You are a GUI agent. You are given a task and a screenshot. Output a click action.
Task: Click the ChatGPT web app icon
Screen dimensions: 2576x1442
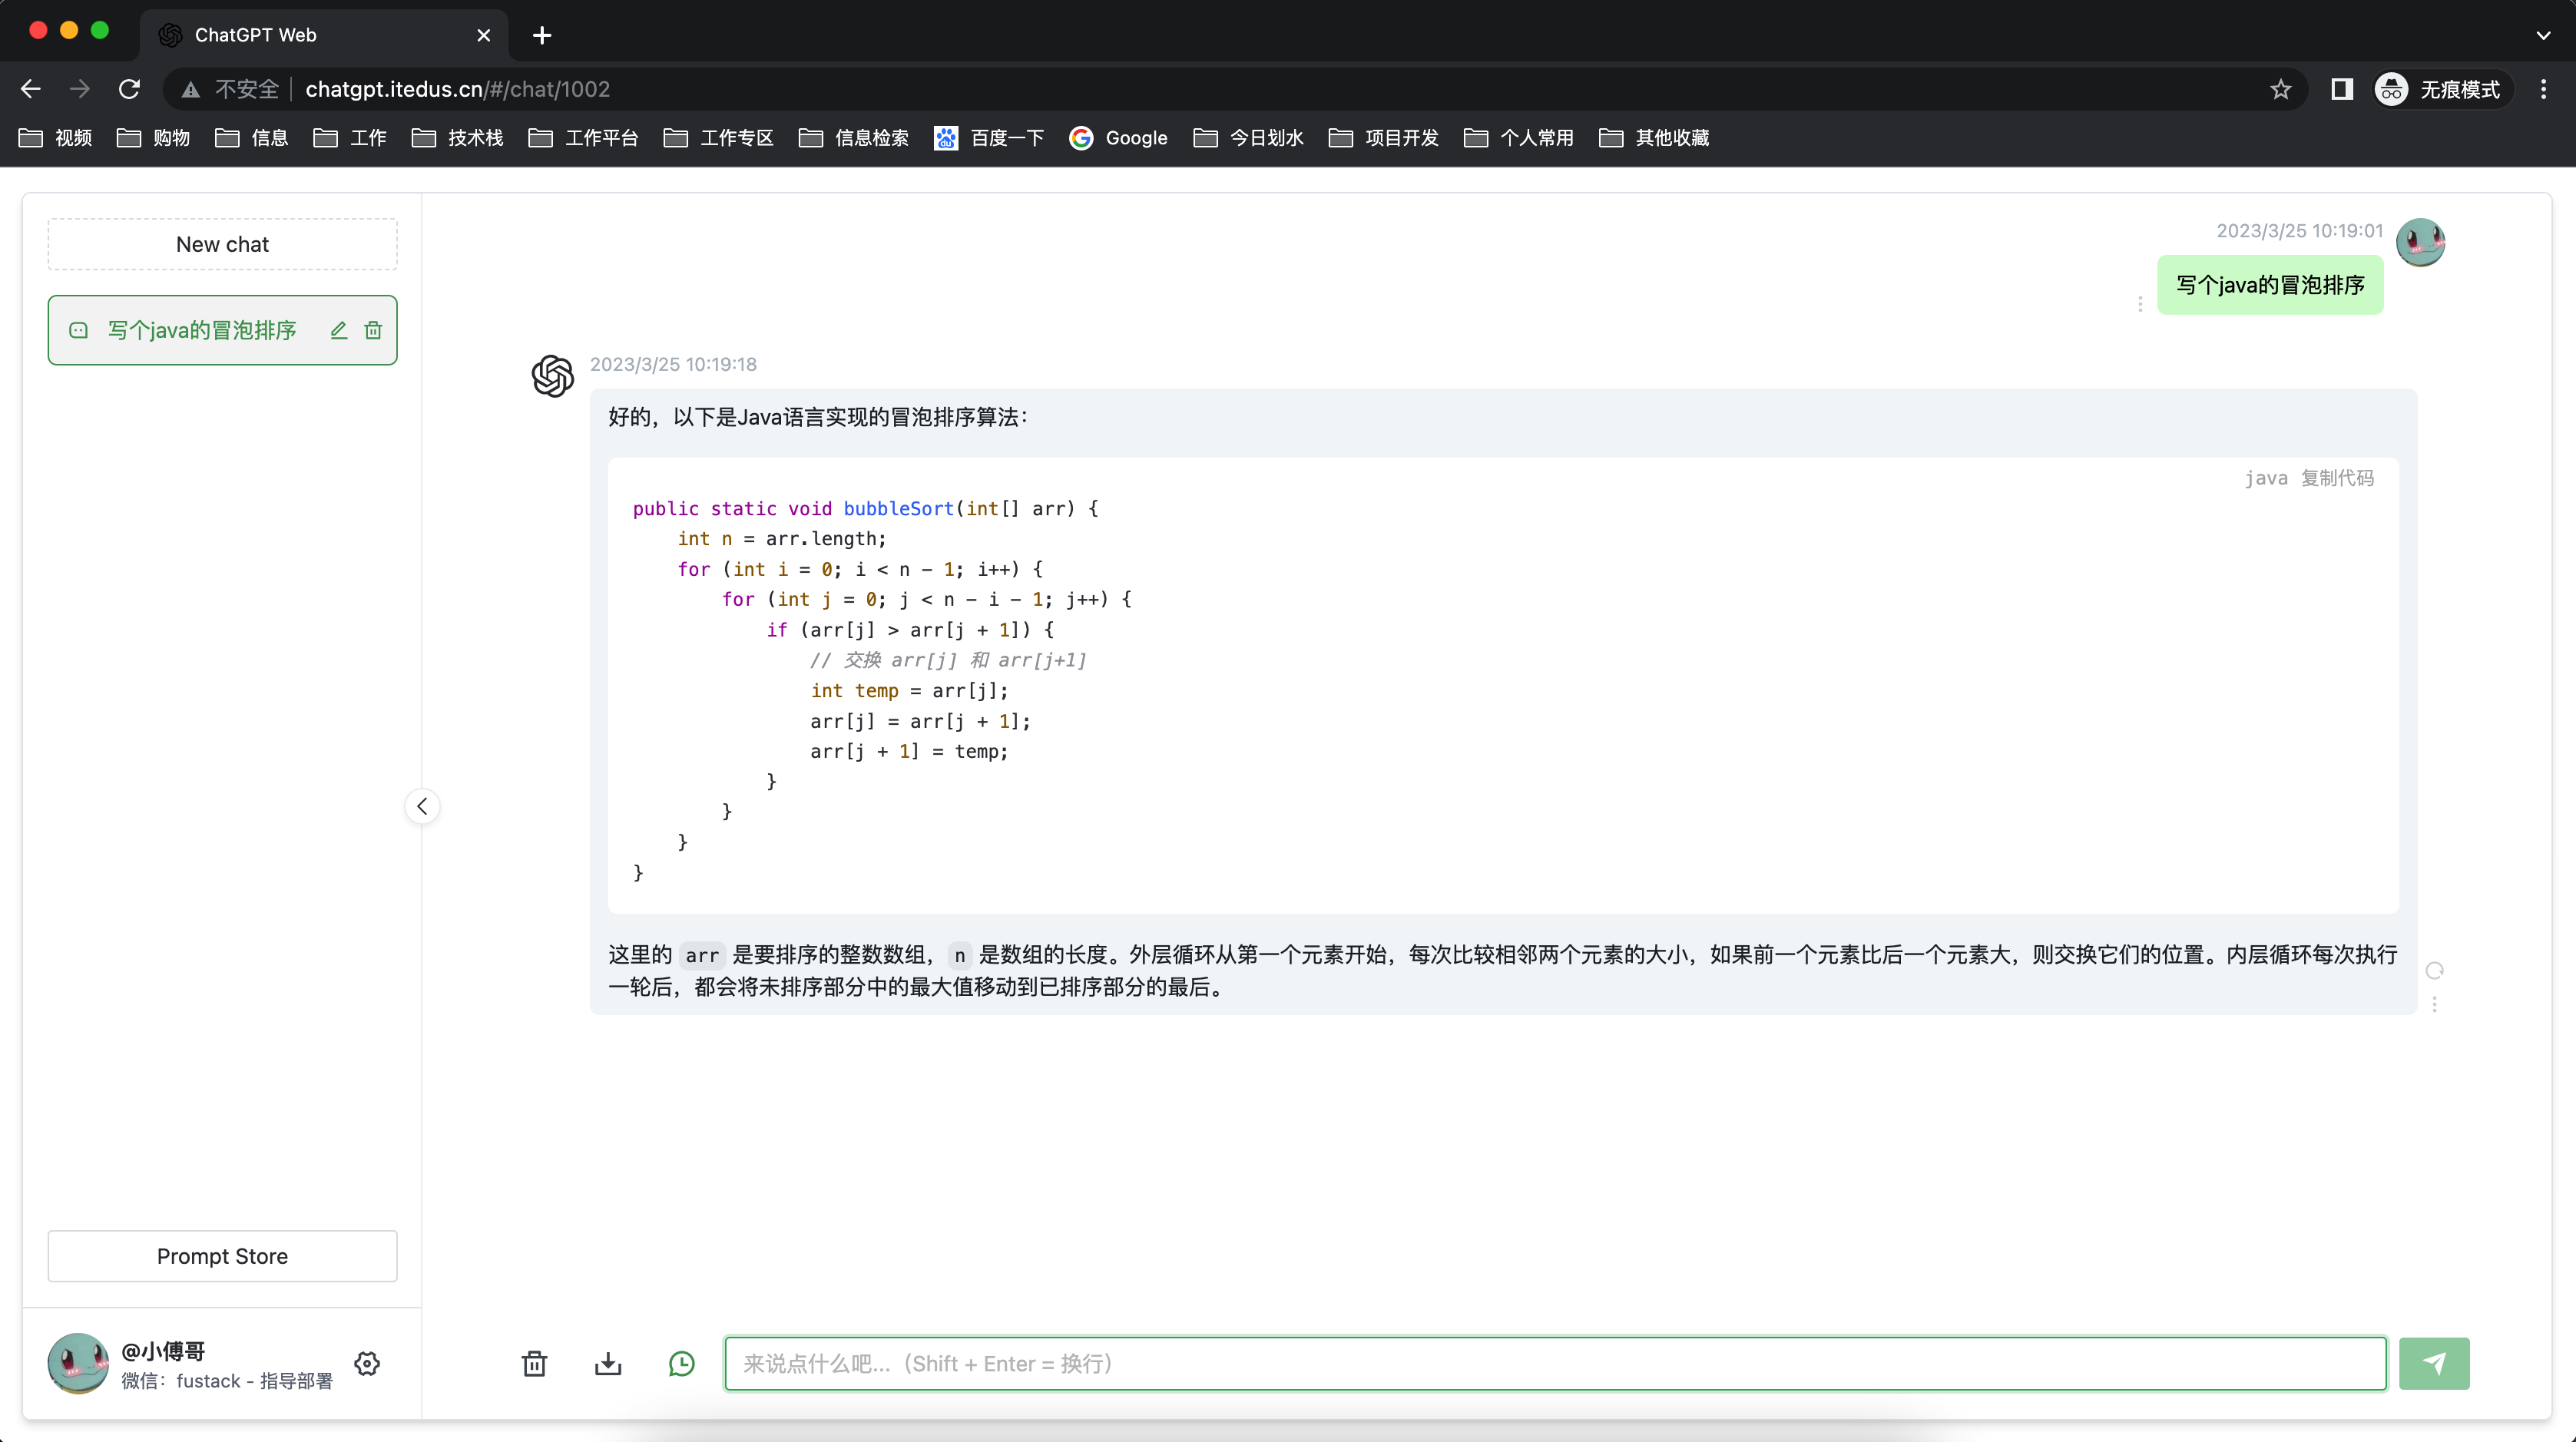171,34
